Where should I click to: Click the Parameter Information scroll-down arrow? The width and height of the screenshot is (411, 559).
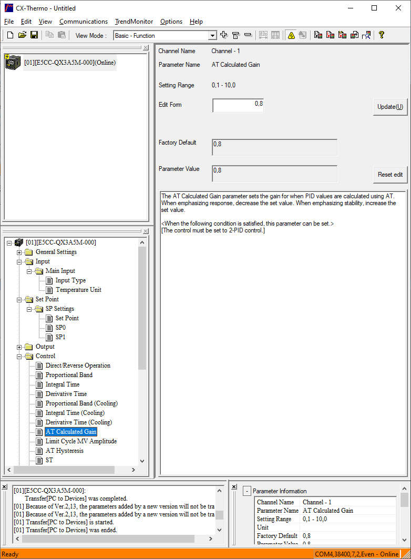point(404,540)
